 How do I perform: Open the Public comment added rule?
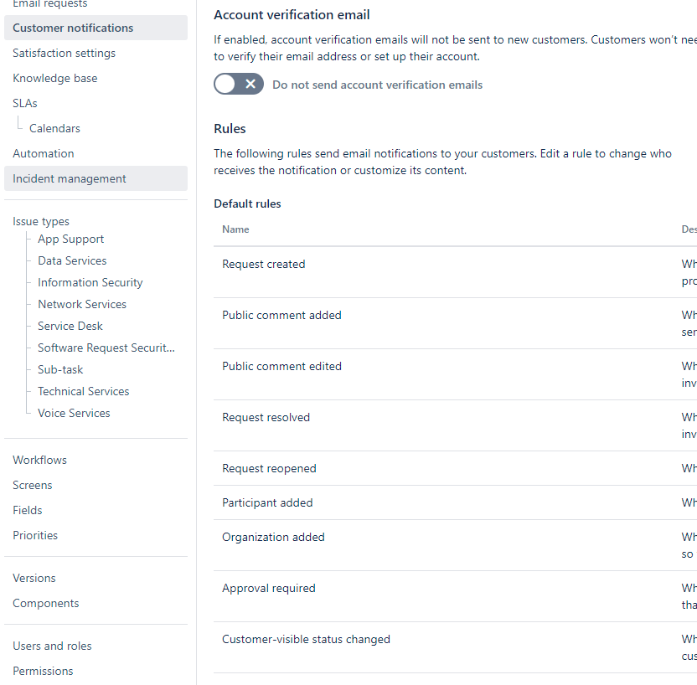point(281,315)
